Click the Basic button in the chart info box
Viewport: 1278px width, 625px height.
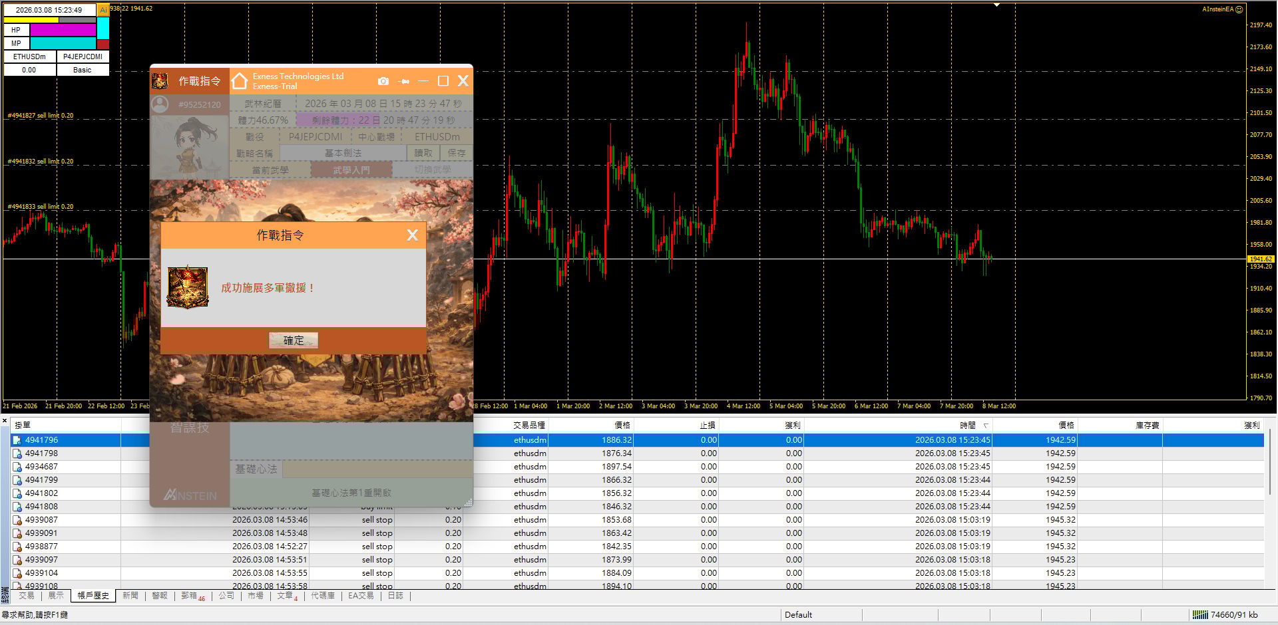tap(83, 70)
